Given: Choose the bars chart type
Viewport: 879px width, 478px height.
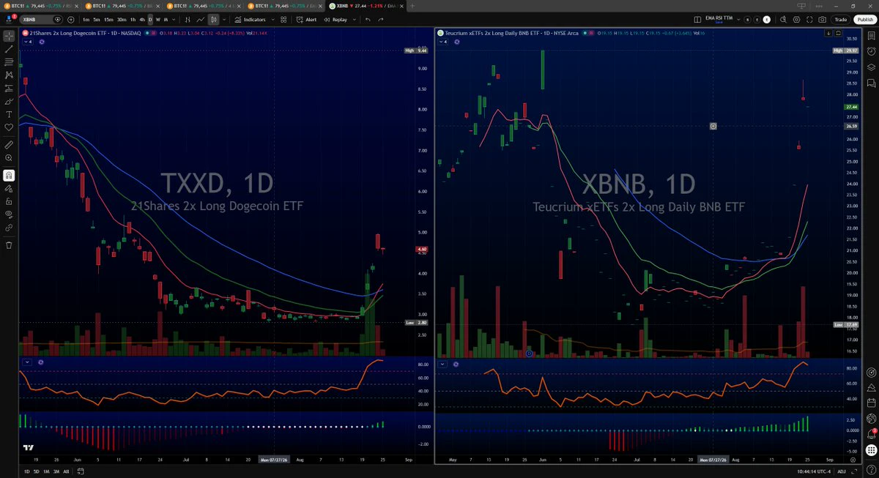Looking at the screenshot, I should tap(188, 20).
